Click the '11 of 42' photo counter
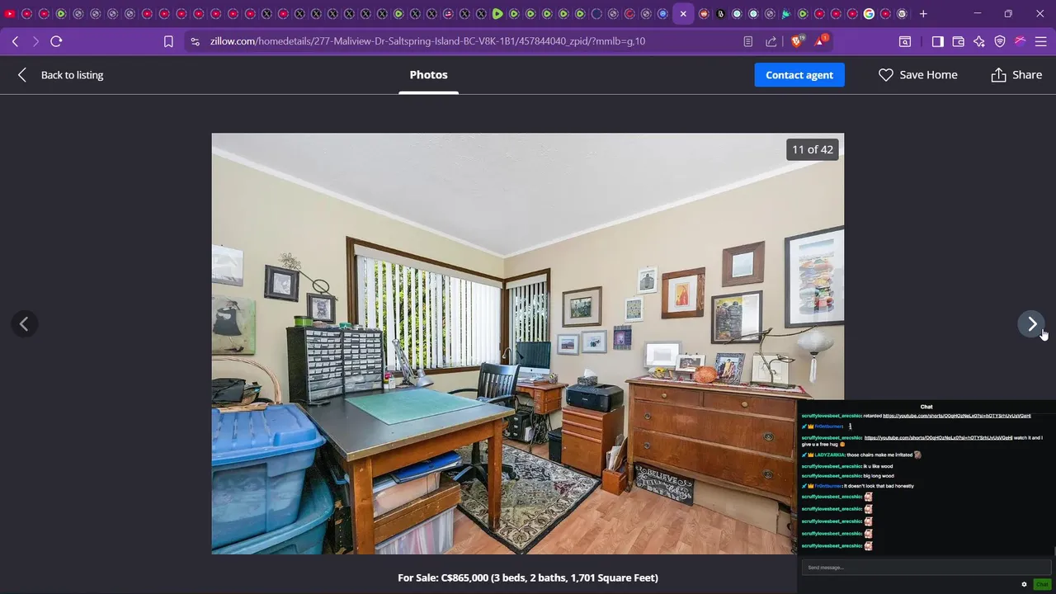 [x=813, y=149]
